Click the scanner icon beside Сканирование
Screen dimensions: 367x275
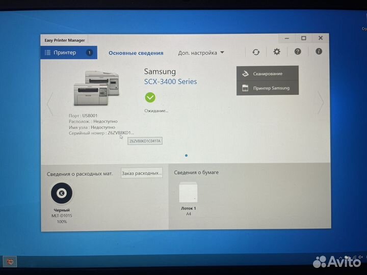[x=245, y=73]
